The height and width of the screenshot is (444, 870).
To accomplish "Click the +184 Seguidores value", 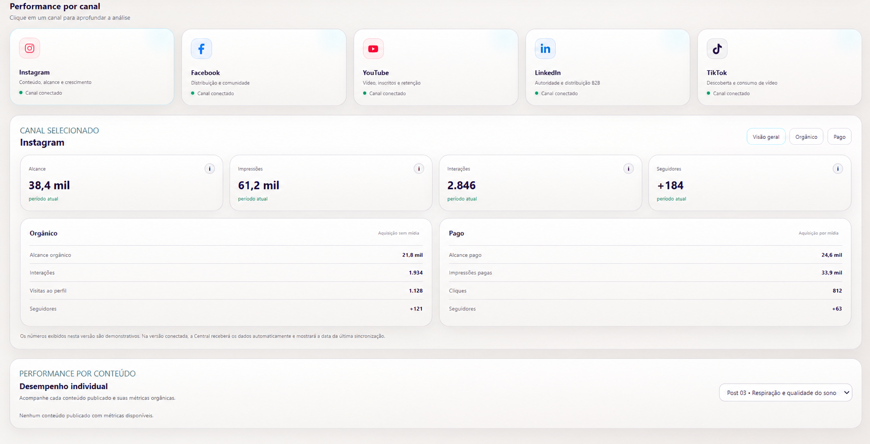I will click(670, 185).
